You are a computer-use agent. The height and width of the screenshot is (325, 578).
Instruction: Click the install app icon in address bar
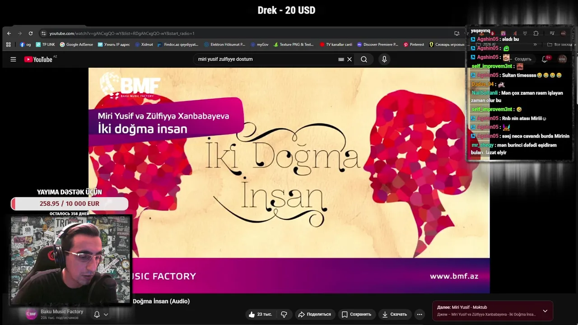click(457, 33)
